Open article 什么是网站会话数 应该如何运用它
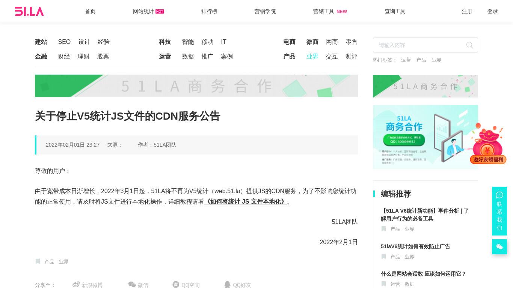The width and height of the screenshot is (513, 288). click(423, 274)
